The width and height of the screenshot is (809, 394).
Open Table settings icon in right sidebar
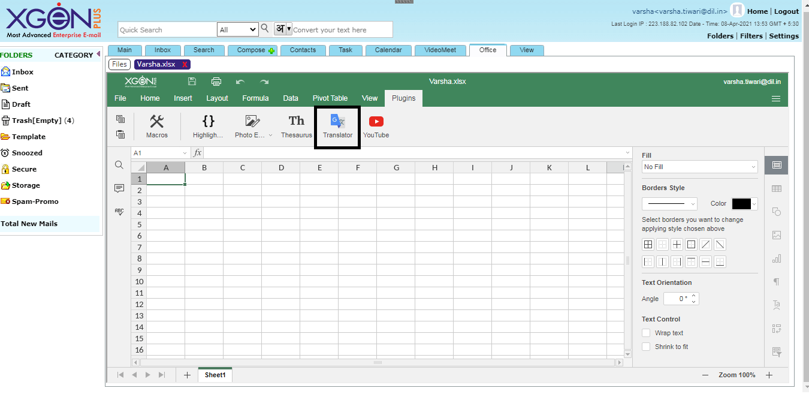tap(777, 188)
